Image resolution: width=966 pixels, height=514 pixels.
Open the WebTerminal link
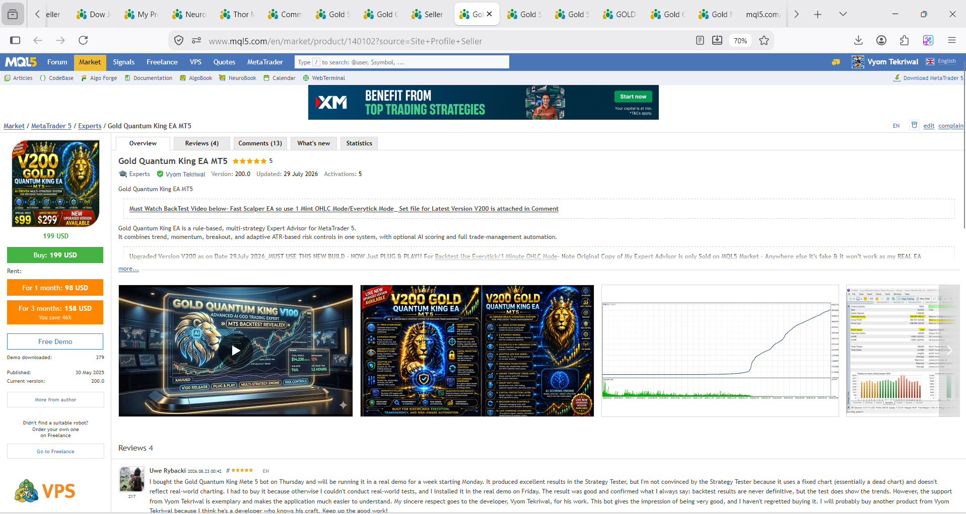pyautogui.click(x=324, y=78)
